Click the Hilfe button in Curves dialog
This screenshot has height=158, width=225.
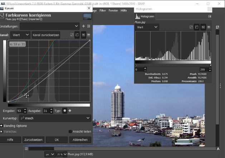tap(10, 140)
